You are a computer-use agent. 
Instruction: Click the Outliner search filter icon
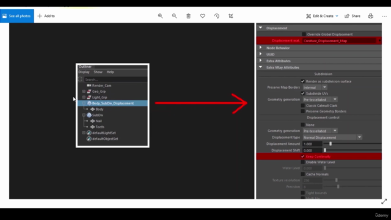(80, 79)
